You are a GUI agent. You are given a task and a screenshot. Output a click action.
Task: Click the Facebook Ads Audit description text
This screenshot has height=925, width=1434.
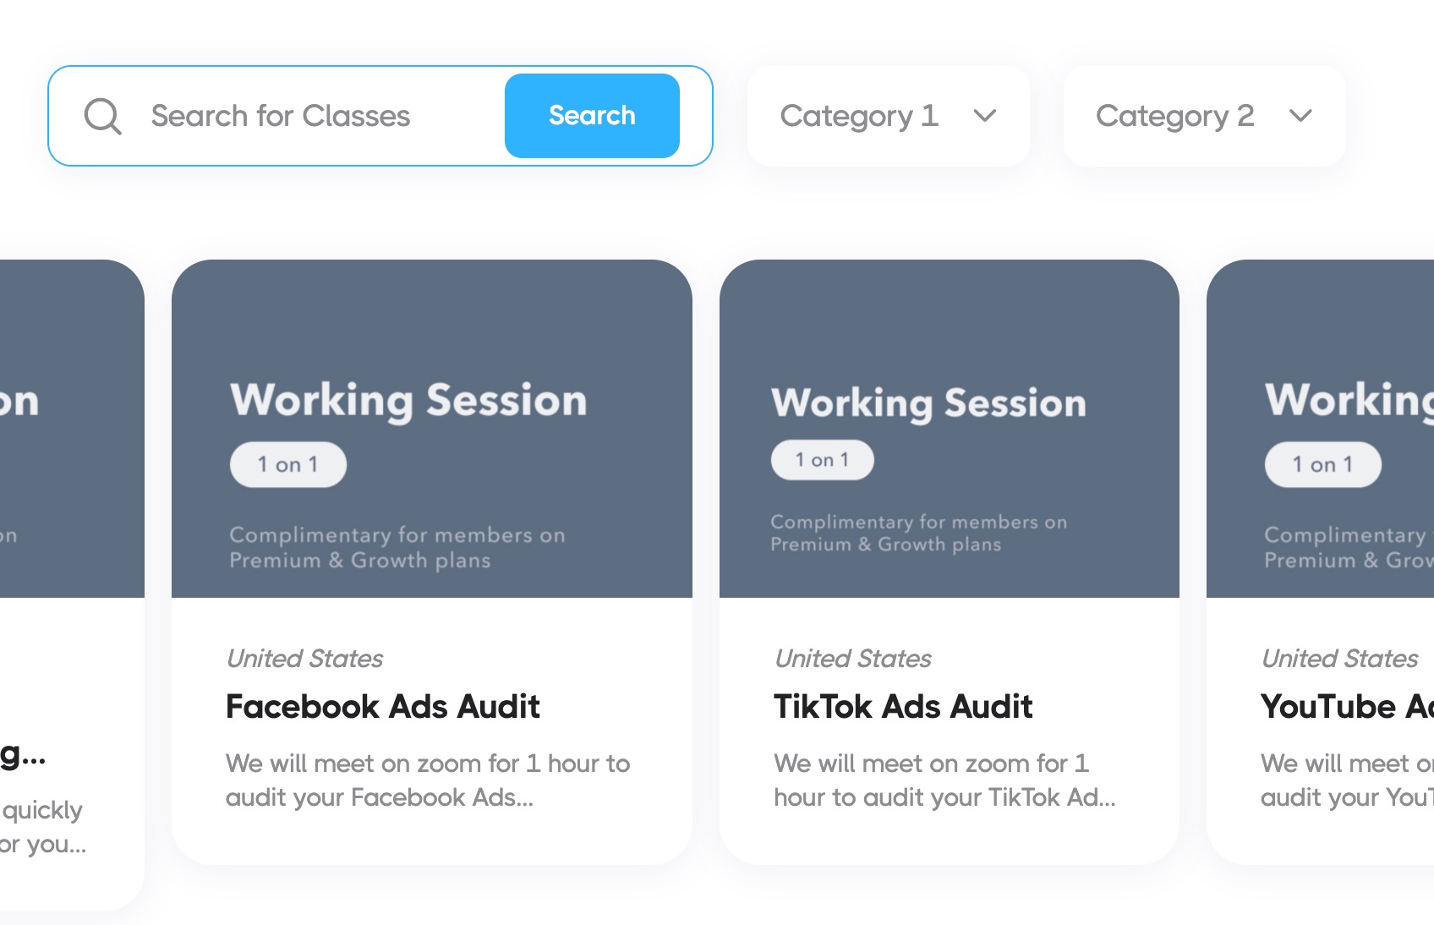click(428, 780)
